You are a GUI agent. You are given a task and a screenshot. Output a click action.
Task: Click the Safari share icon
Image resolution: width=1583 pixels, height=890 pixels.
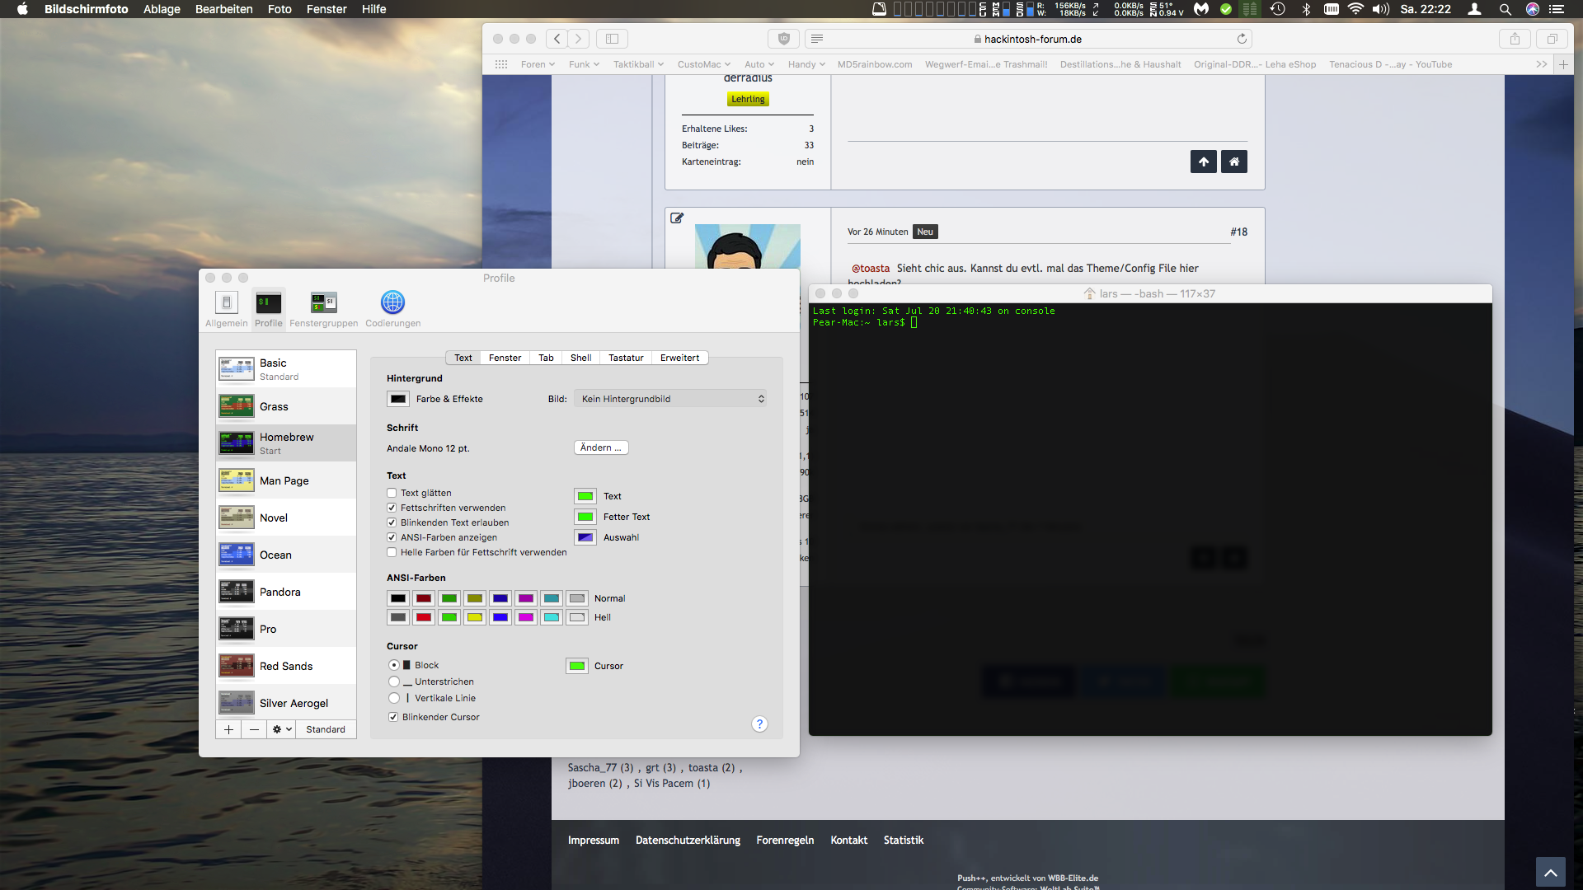1515,39
